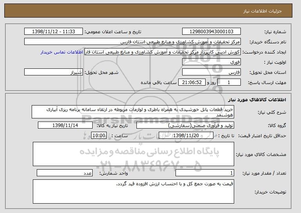This screenshot has width=301, height=213.
Task: Click the تاریخ و ساعت اعلان عمومی label
Action: 113,32
